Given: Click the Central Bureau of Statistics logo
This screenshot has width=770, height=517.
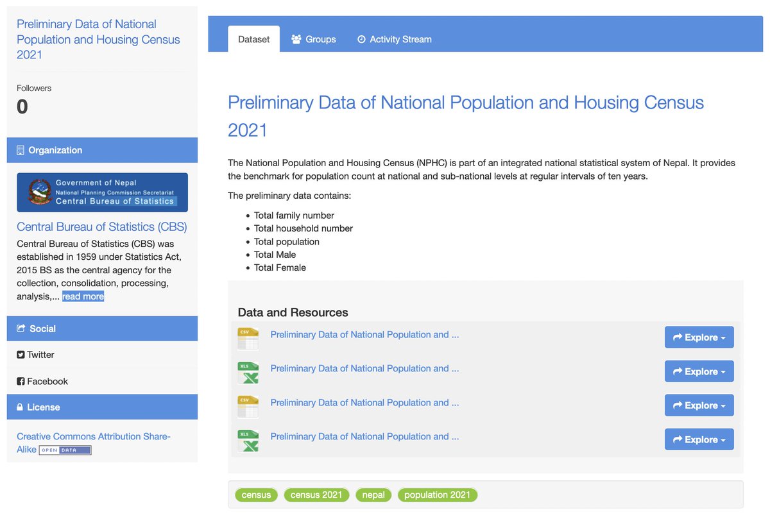Looking at the screenshot, I should point(102,192).
